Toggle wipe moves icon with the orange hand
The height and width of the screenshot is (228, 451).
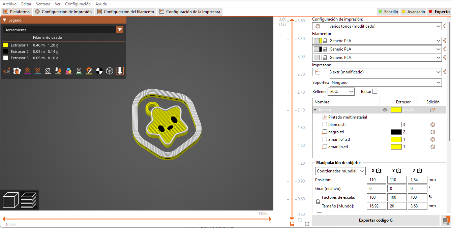pos(17,71)
